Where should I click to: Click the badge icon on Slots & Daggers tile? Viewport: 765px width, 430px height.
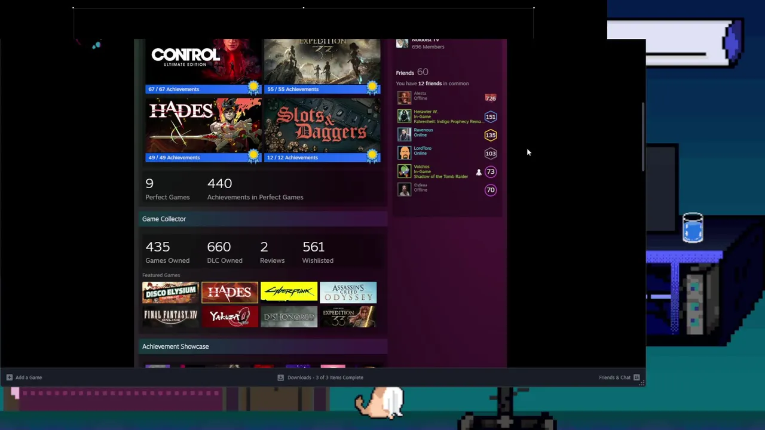pos(372,156)
